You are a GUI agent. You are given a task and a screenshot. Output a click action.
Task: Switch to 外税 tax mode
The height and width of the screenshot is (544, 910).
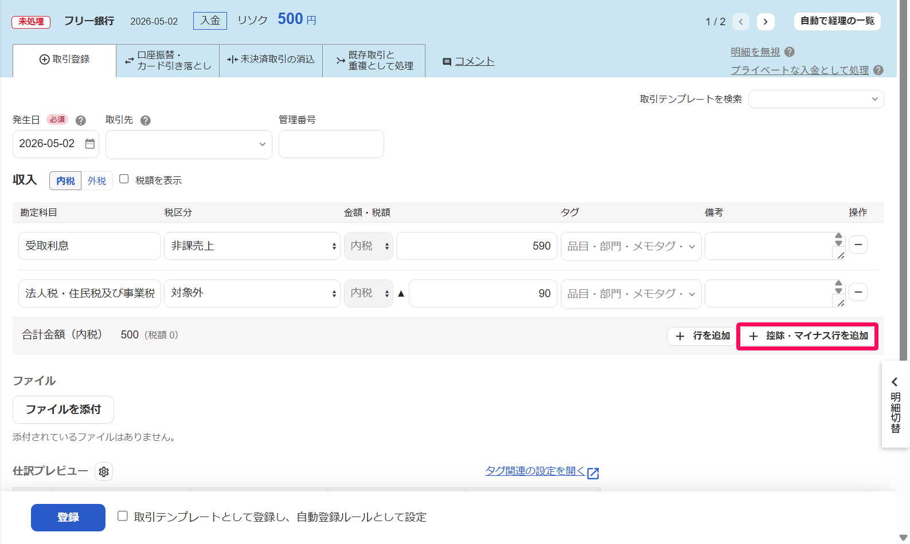click(x=97, y=181)
